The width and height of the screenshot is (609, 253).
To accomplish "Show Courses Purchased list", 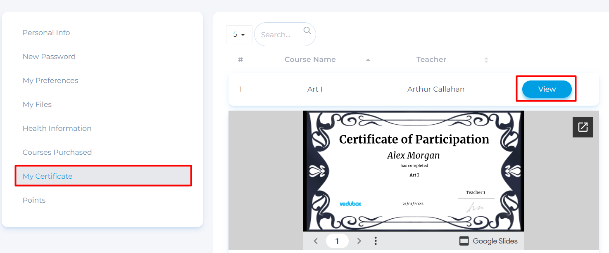I will [x=57, y=152].
